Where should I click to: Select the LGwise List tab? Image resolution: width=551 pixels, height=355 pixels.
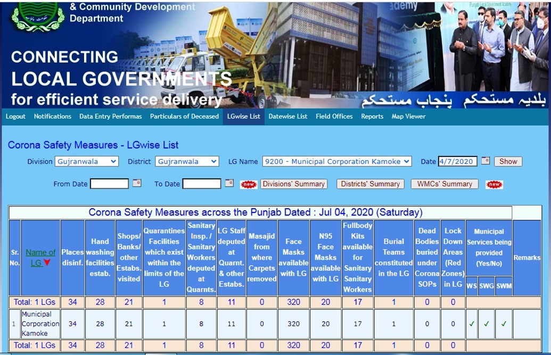[x=243, y=117]
